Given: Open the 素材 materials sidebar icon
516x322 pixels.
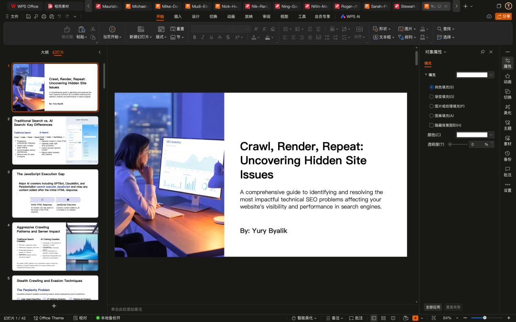Looking at the screenshot, I should point(507,141).
